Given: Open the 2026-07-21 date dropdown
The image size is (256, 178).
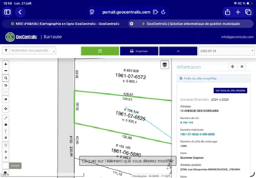Looking at the screenshot, I should [226, 51].
